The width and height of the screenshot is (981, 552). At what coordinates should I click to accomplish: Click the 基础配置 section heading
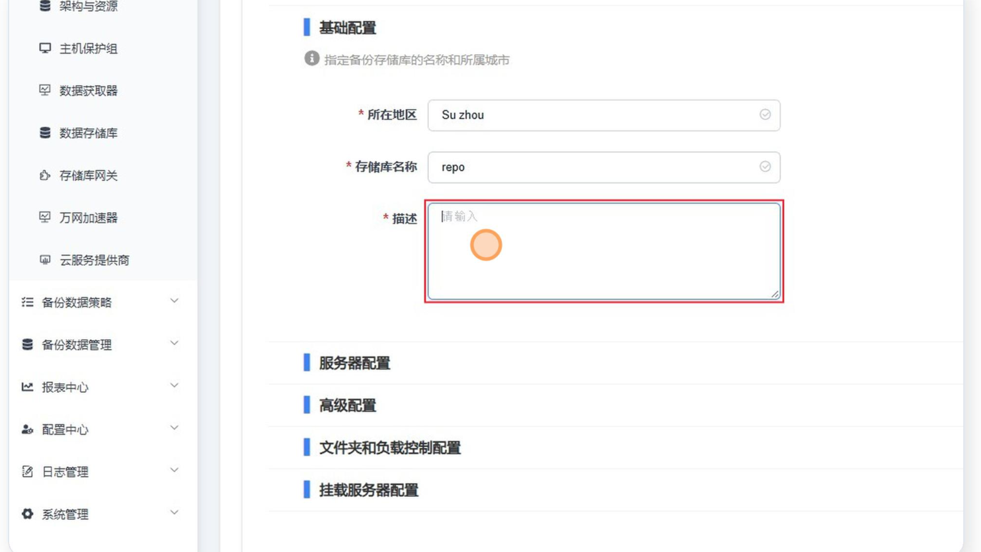click(x=347, y=28)
